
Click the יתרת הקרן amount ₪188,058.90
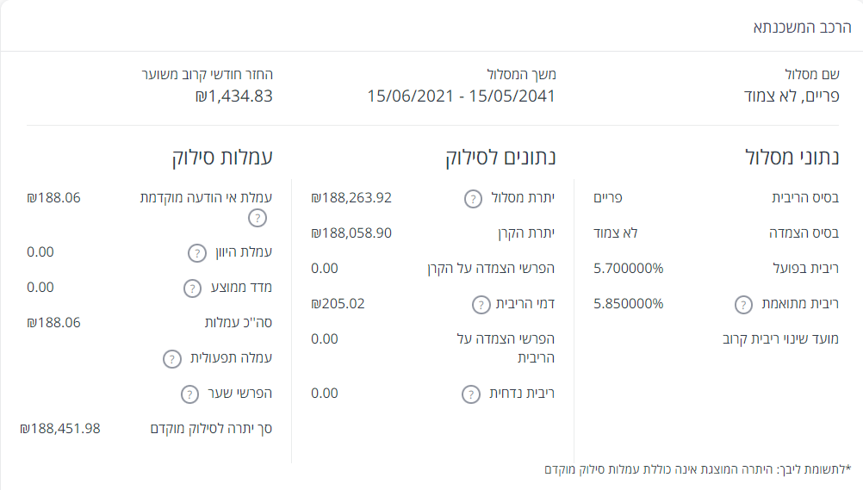[x=351, y=233]
